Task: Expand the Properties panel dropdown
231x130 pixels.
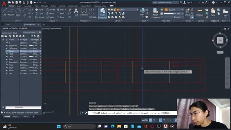Action: 166,21
